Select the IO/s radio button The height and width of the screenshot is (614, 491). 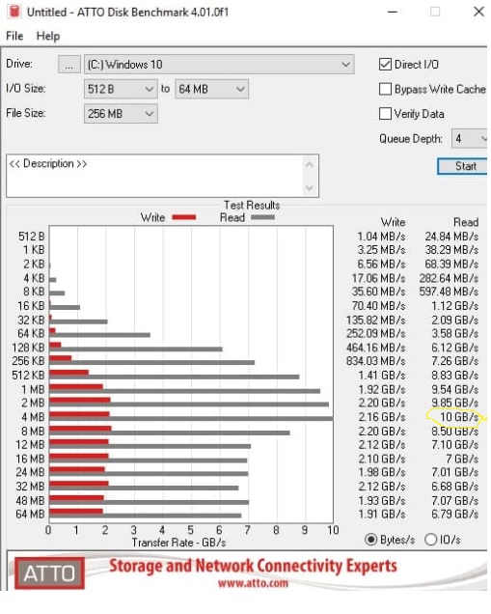click(x=430, y=540)
